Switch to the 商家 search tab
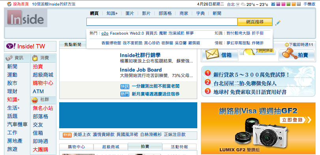 pyautogui.click(x=184, y=13)
